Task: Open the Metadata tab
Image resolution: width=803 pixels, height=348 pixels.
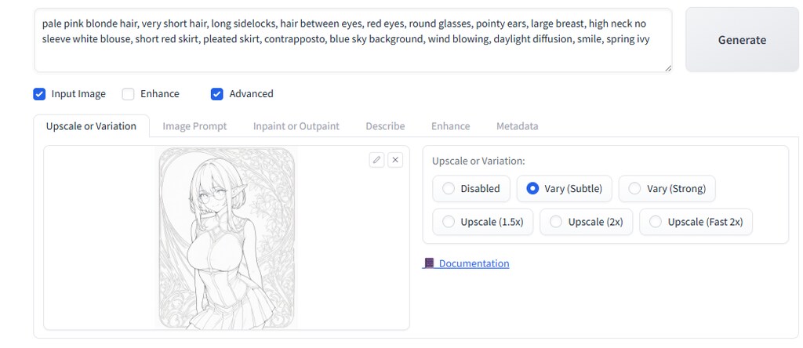Action: tap(517, 126)
